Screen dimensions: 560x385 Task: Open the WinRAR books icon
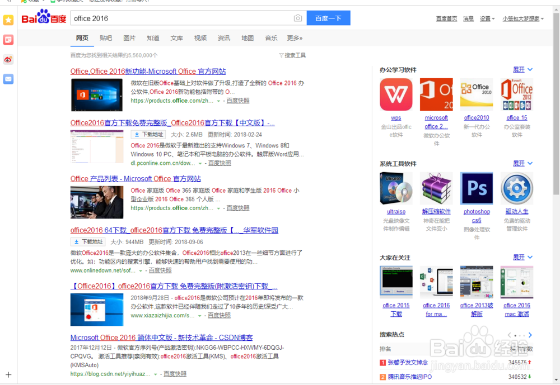(x=436, y=188)
